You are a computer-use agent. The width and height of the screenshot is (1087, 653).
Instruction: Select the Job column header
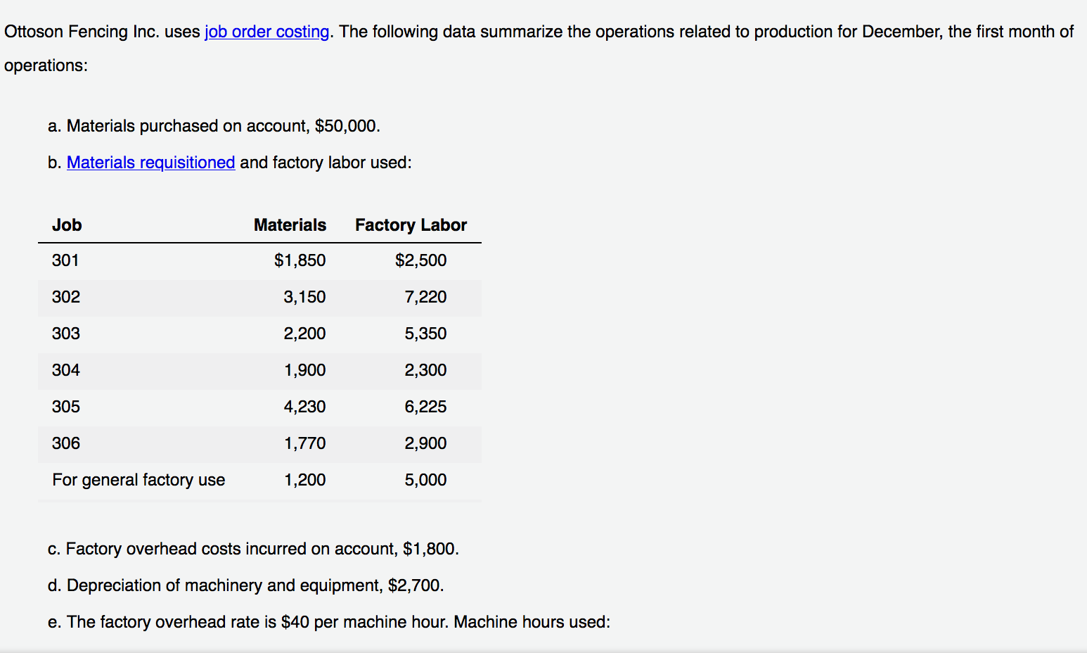tap(67, 225)
